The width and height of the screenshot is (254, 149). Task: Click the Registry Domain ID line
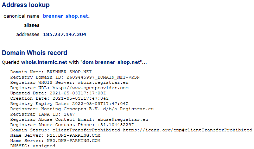(75, 77)
